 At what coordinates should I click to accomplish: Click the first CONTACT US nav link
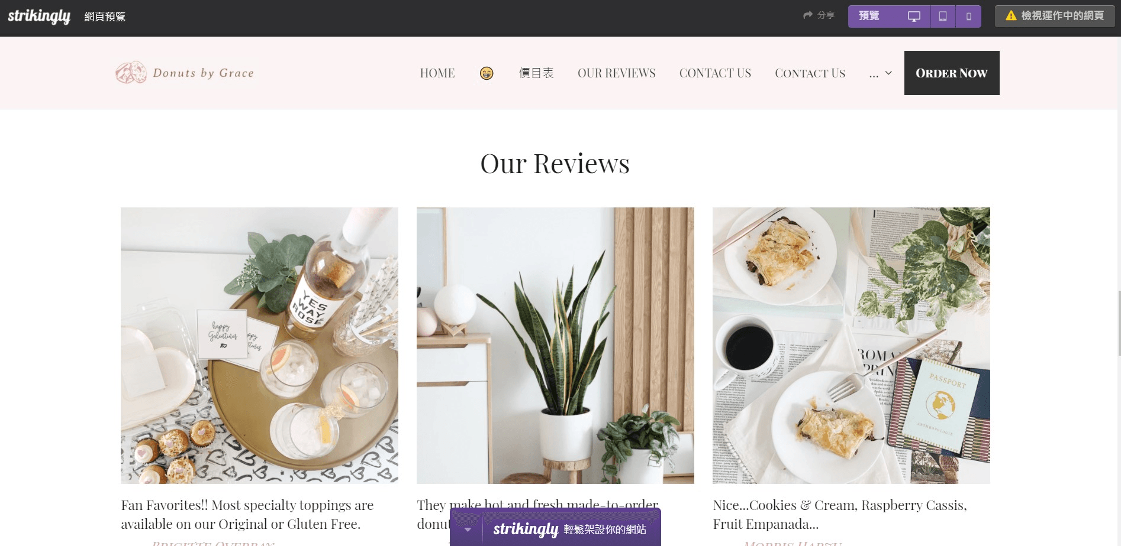click(715, 73)
